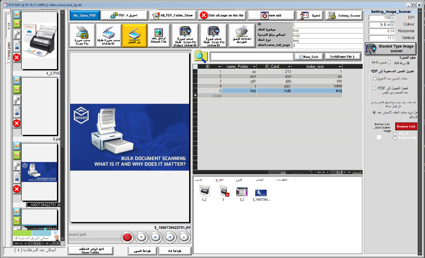The image size is (425, 258).
Task: Select the 5_1660739422791.jfif page thumbnail
Action: coord(40,172)
